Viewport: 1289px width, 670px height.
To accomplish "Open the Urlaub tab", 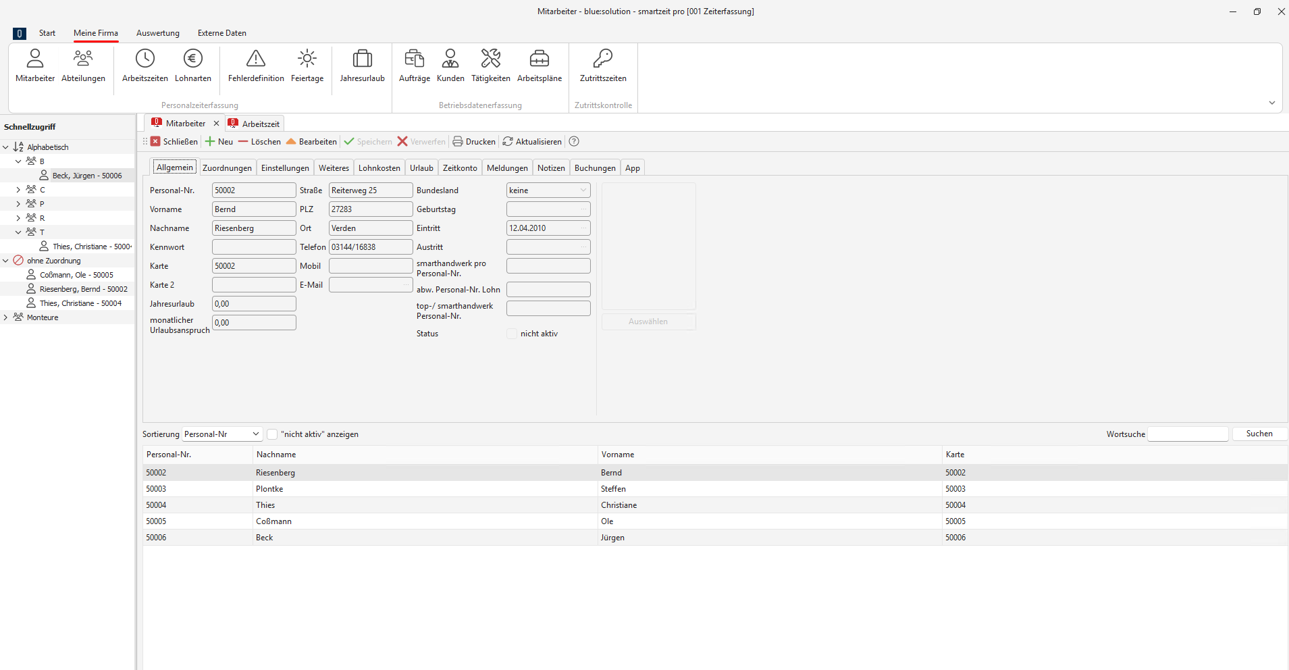I will [x=421, y=168].
